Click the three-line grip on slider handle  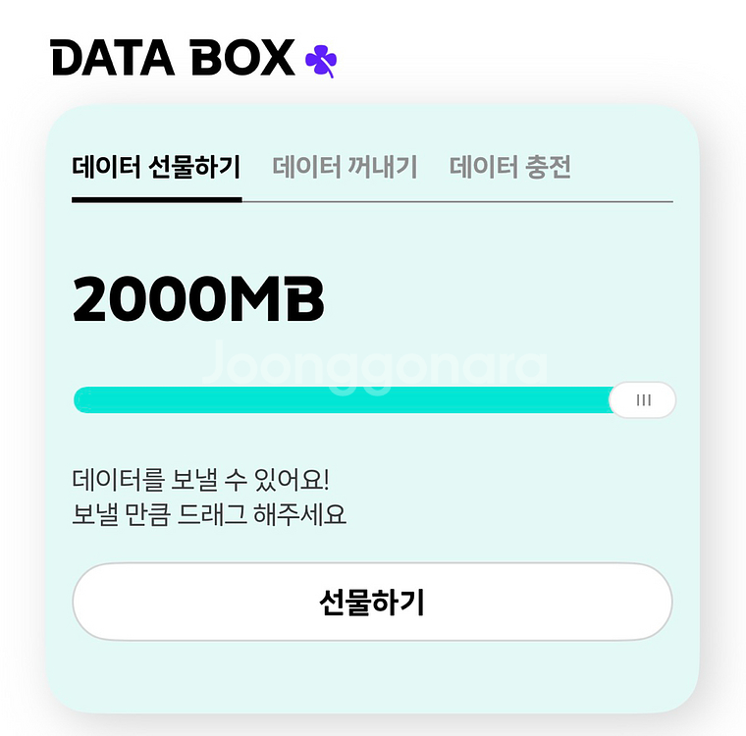pyautogui.click(x=644, y=400)
